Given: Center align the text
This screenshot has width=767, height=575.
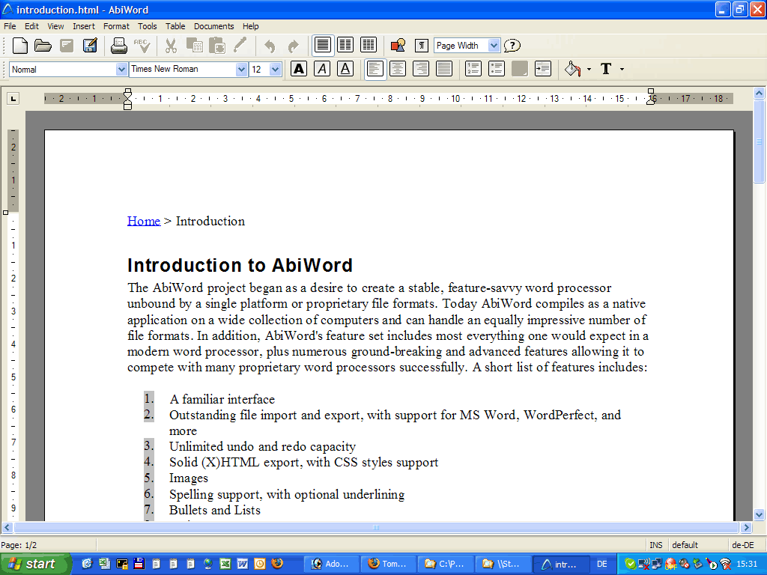Looking at the screenshot, I should click(398, 69).
